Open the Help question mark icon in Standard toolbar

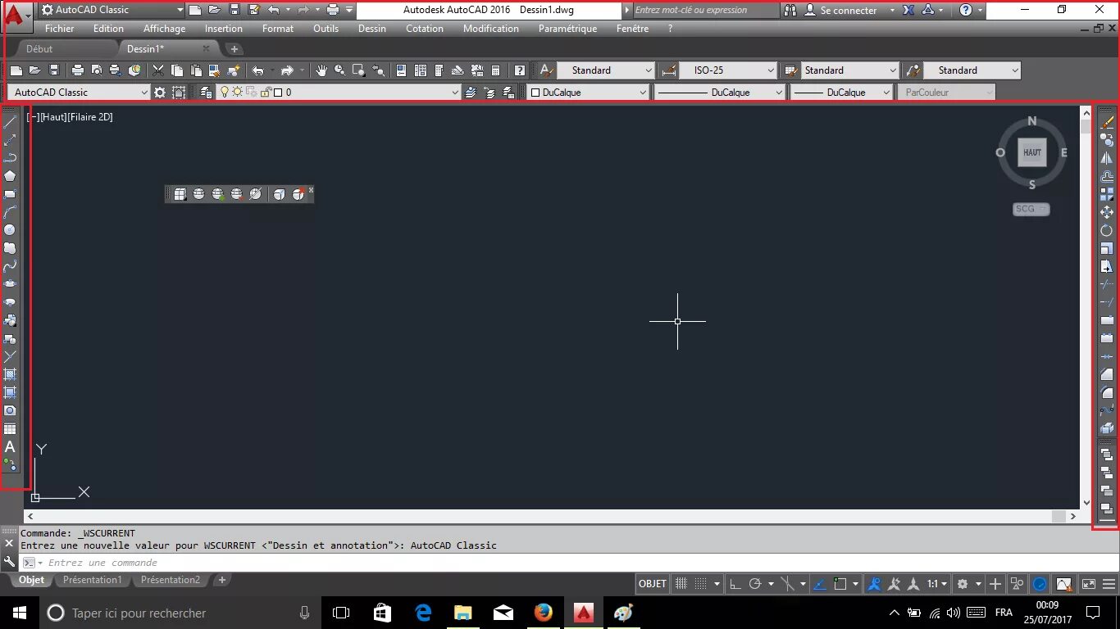coord(520,70)
